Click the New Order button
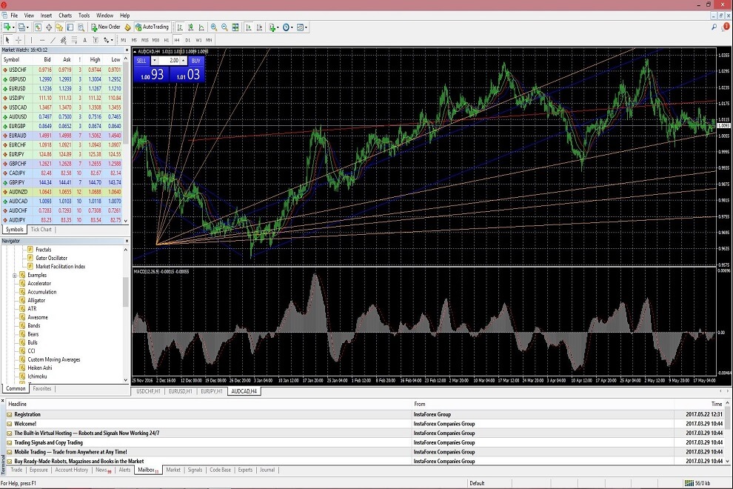The height and width of the screenshot is (489, 733). click(x=106, y=27)
